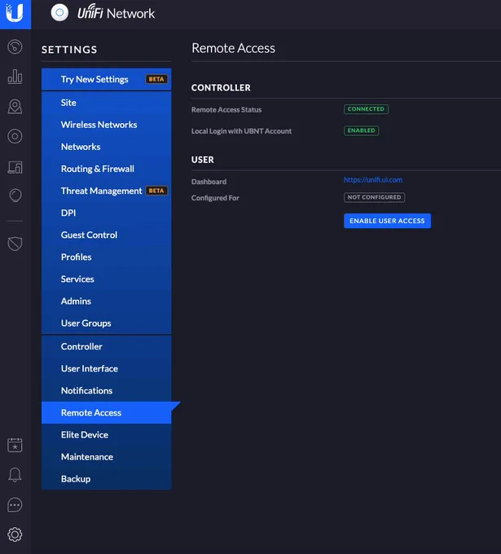Open Controller settings
This screenshot has height=554, width=501.
(x=107, y=346)
